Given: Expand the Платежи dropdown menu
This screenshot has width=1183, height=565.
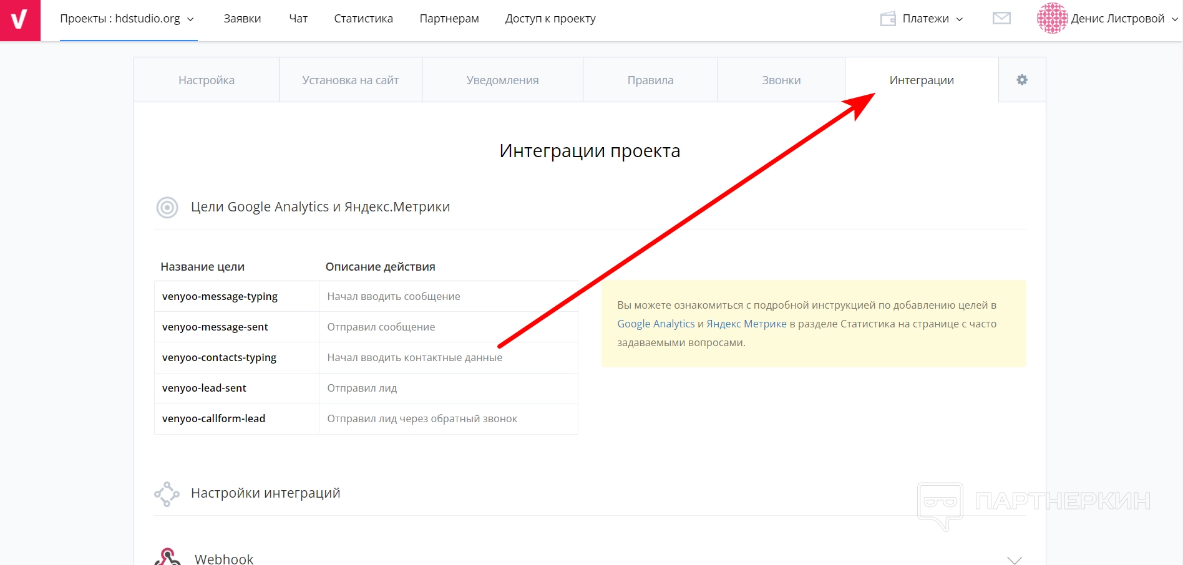Looking at the screenshot, I should 933,19.
